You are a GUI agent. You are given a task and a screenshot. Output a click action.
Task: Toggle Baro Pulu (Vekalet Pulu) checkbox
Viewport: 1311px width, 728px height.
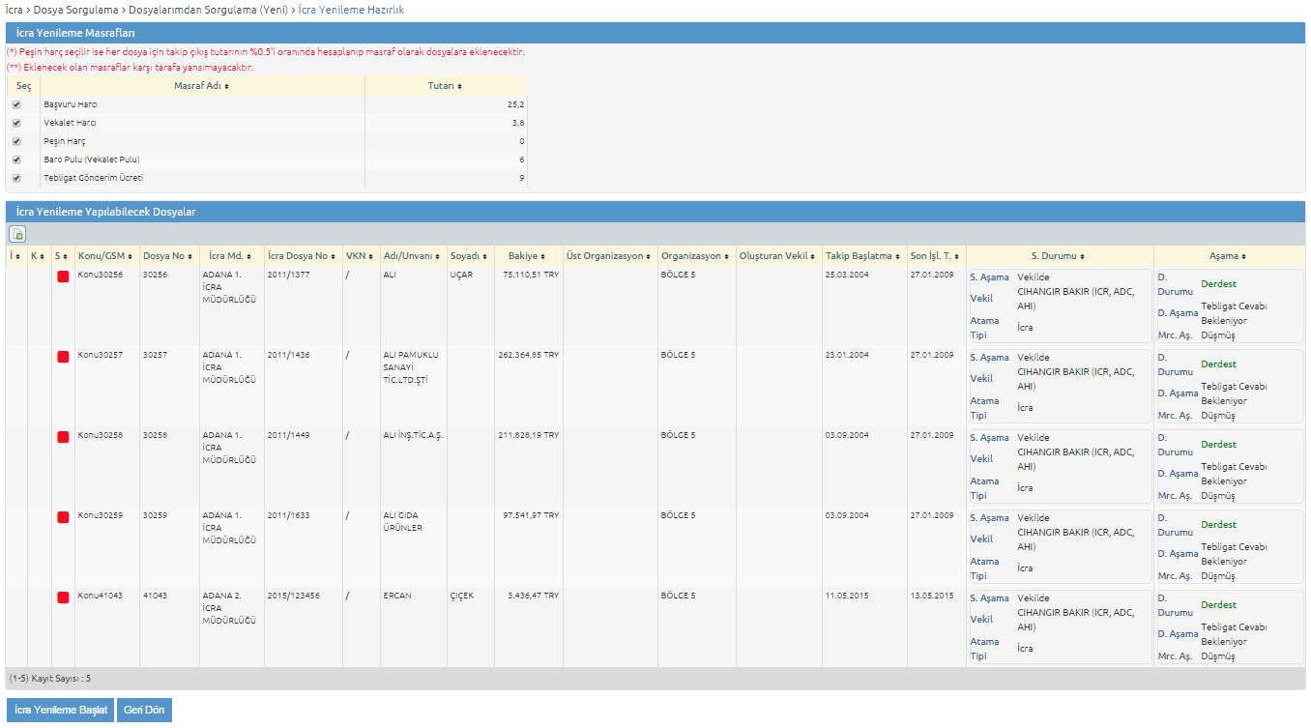pyautogui.click(x=16, y=160)
